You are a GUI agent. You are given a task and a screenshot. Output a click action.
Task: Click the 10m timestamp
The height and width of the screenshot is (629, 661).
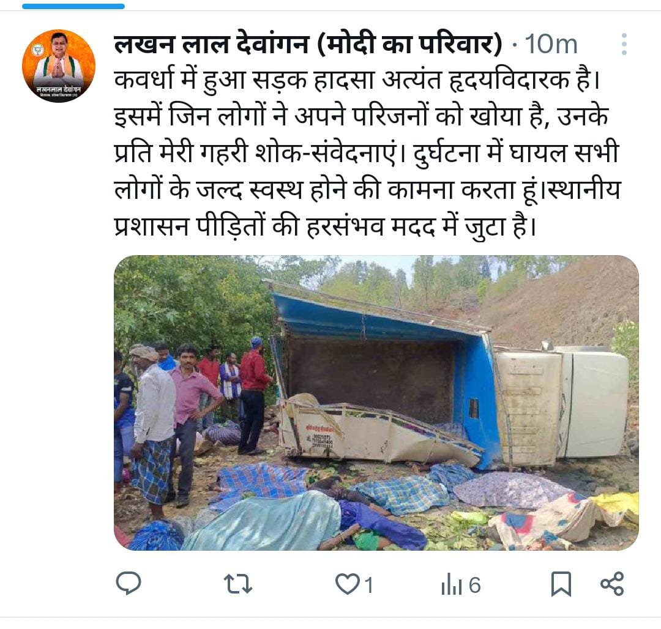(551, 44)
